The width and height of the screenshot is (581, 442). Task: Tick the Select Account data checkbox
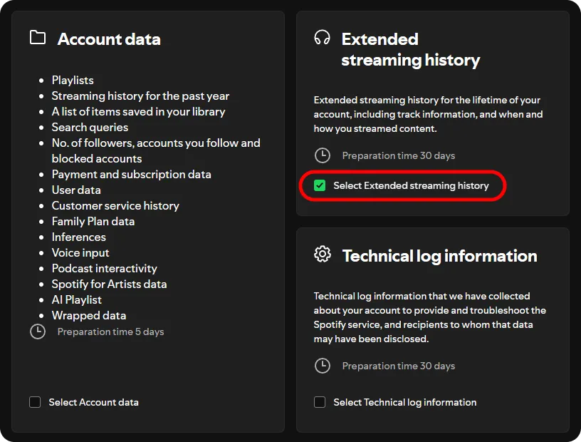(35, 402)
